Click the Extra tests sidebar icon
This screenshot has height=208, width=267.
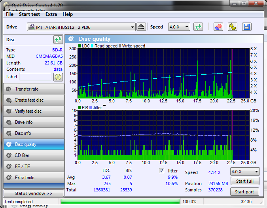(9, 178)
